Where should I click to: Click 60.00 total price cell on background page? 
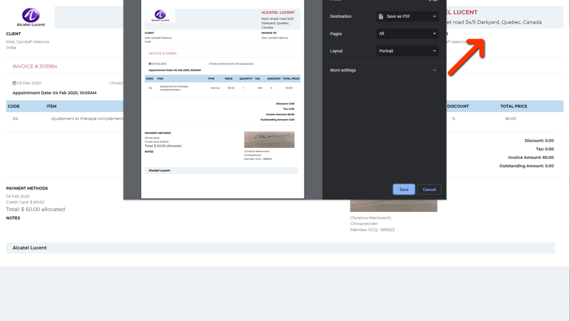coord(510,119)
